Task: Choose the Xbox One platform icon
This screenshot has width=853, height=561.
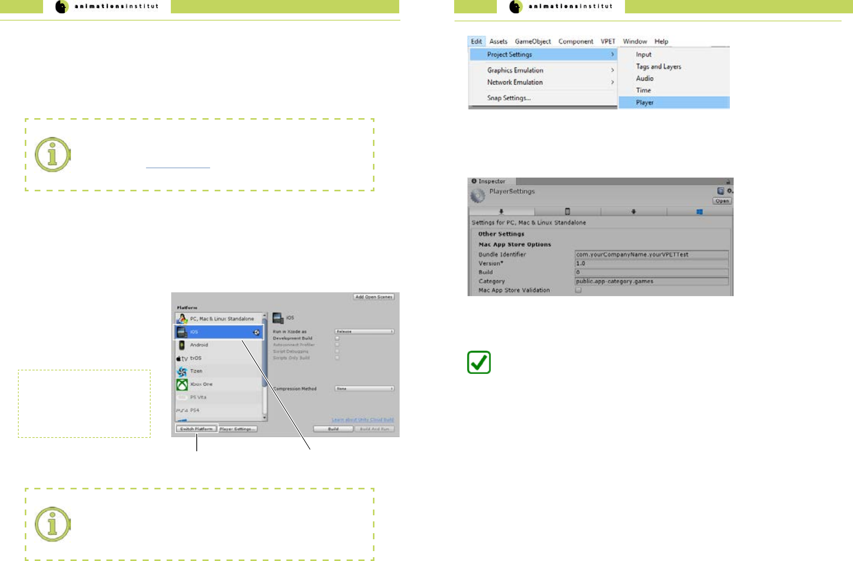Action: coord(182,384)
